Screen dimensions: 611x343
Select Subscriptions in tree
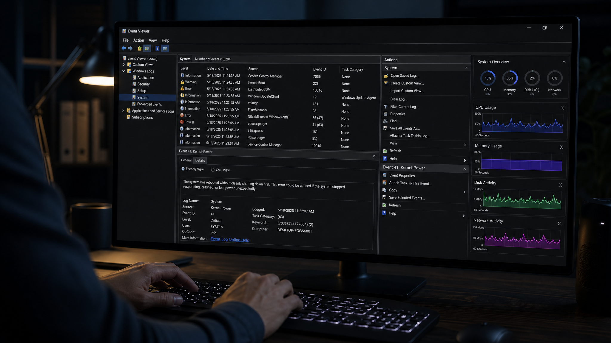pos(142,117)
